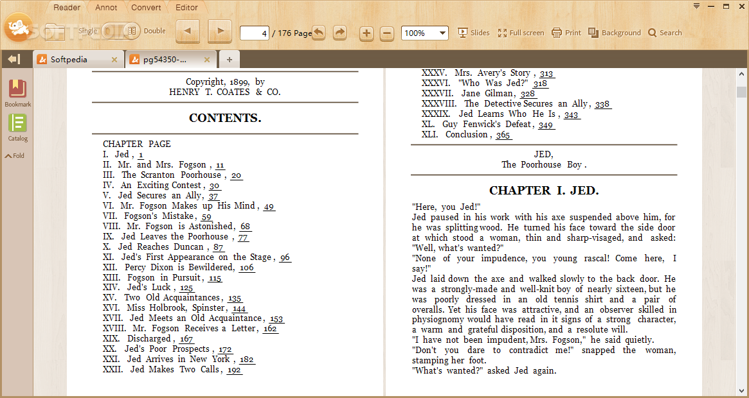Follow page link 11 for Mr. and Mrs. Fogson
This screenshot has height=398, width=749.
pos(220,166)
